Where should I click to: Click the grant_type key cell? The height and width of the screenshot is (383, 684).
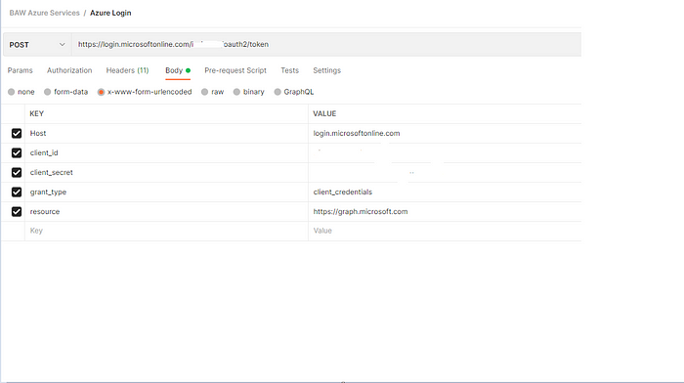point(167,191)
